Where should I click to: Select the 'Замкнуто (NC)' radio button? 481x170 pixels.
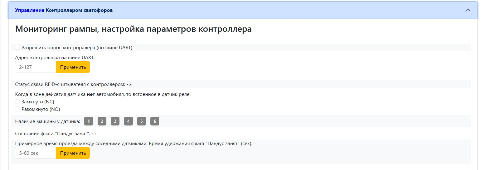pyautogui.click(x=18, y=102)
